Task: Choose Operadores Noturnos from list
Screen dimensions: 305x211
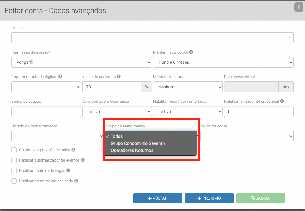Action: click(x=132, y=150)
